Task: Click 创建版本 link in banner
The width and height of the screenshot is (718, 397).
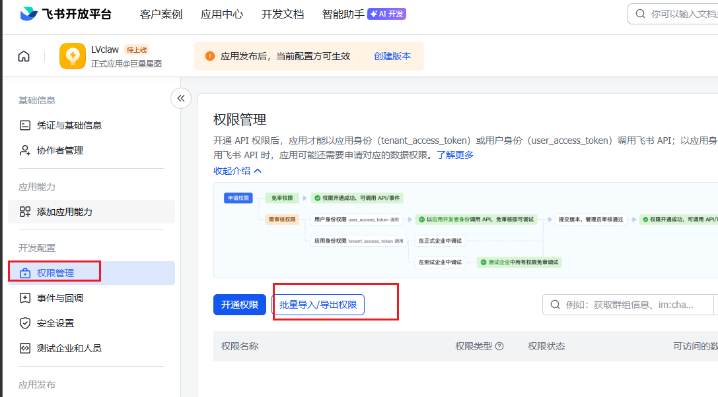Action: 392,56
